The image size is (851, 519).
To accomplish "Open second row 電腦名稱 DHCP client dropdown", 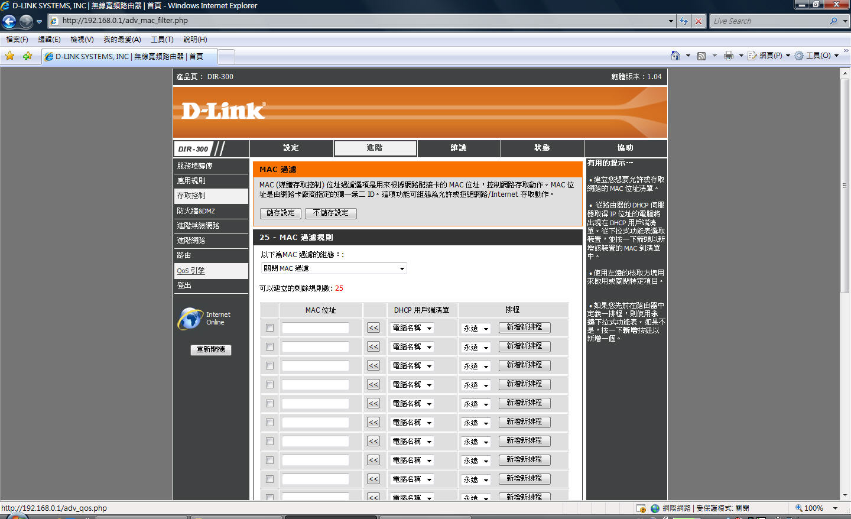I will (412, 347).
